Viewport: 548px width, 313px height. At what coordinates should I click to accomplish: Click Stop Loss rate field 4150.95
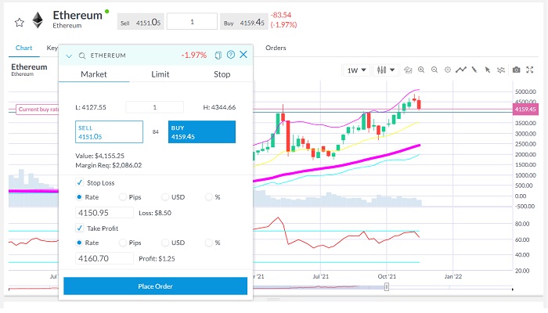(x=104, y=213)
